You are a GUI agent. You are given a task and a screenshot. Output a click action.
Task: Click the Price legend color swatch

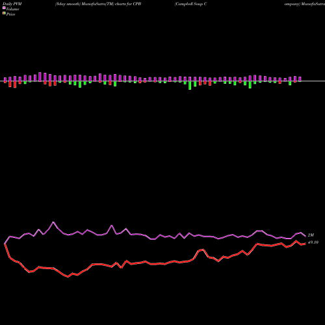coord(4,14)
